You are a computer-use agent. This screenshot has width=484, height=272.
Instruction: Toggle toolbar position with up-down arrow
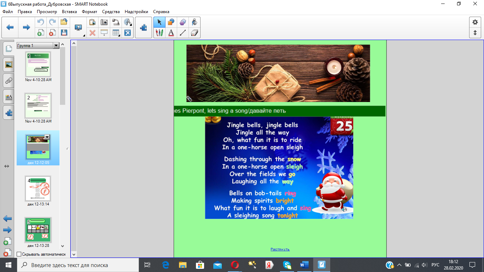(475, 33)
